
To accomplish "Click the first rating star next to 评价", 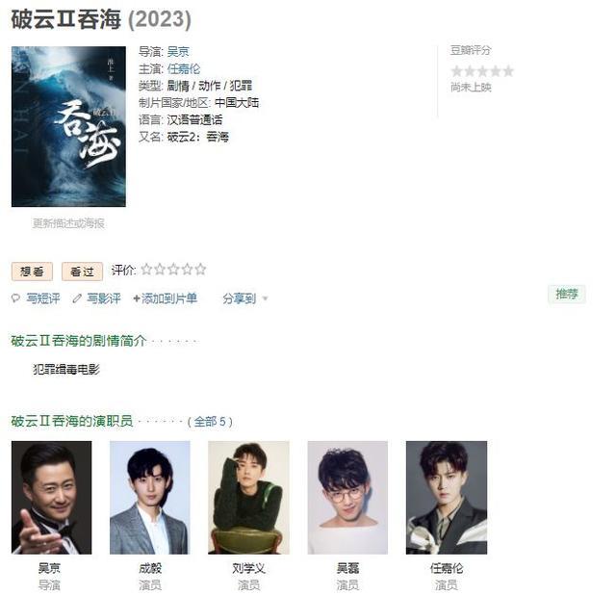I will 146,270.
